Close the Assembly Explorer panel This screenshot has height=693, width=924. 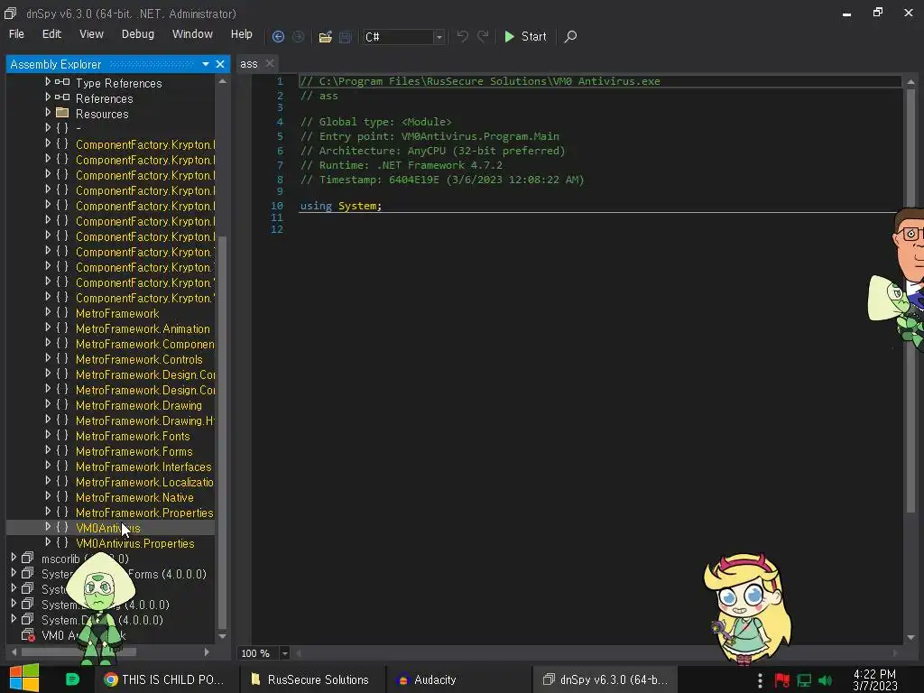tap(220, 64)
